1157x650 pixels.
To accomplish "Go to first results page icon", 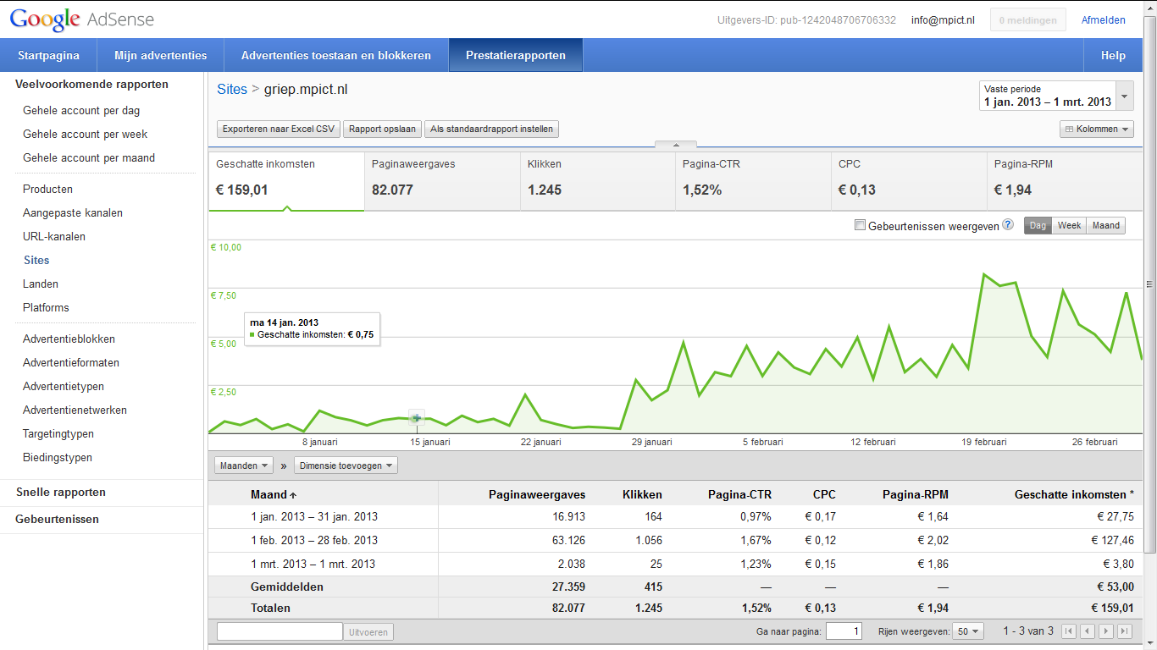I will click(1069, 631).
